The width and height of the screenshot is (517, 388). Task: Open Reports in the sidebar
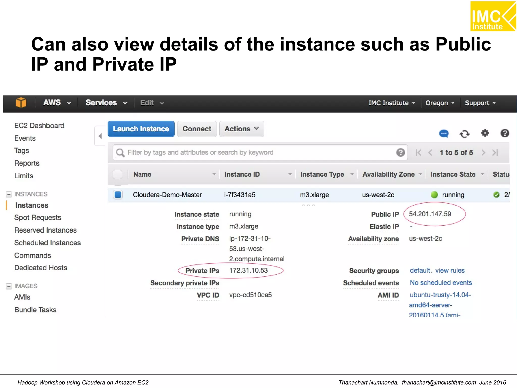[x=27, y=163]
